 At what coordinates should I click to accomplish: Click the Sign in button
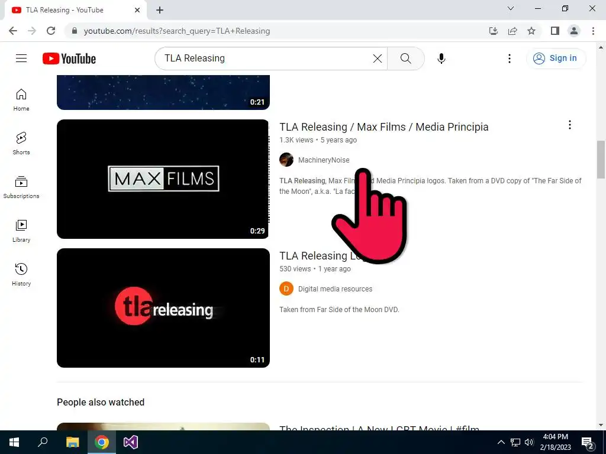(x=556, y=59)
